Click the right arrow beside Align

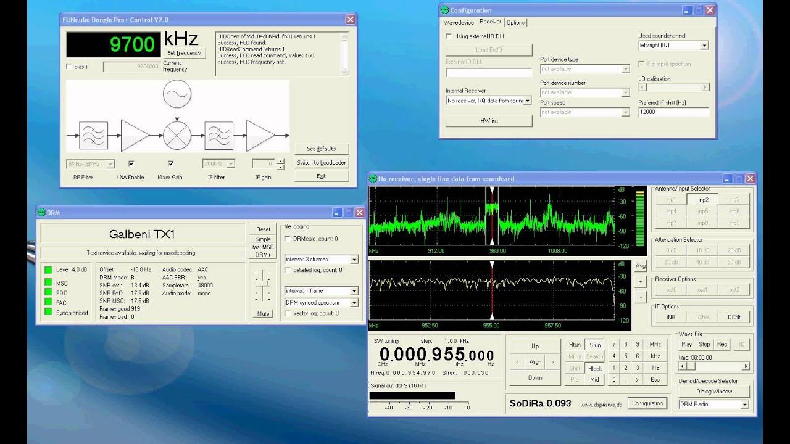553,362
